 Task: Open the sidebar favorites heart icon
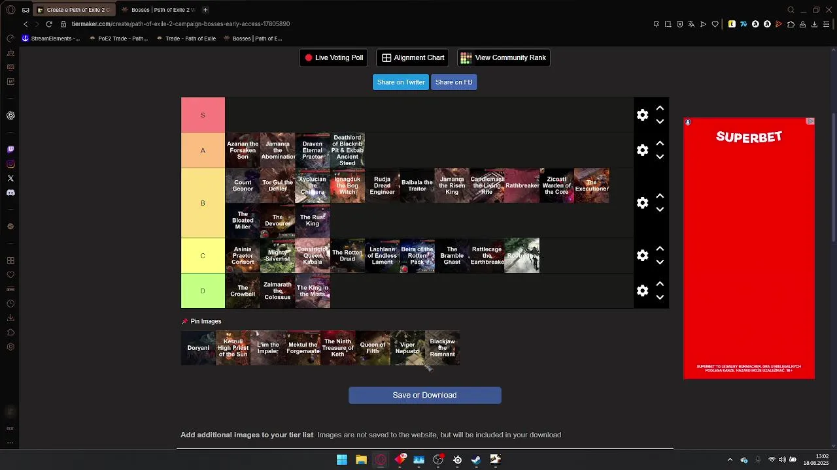(10, 275)
